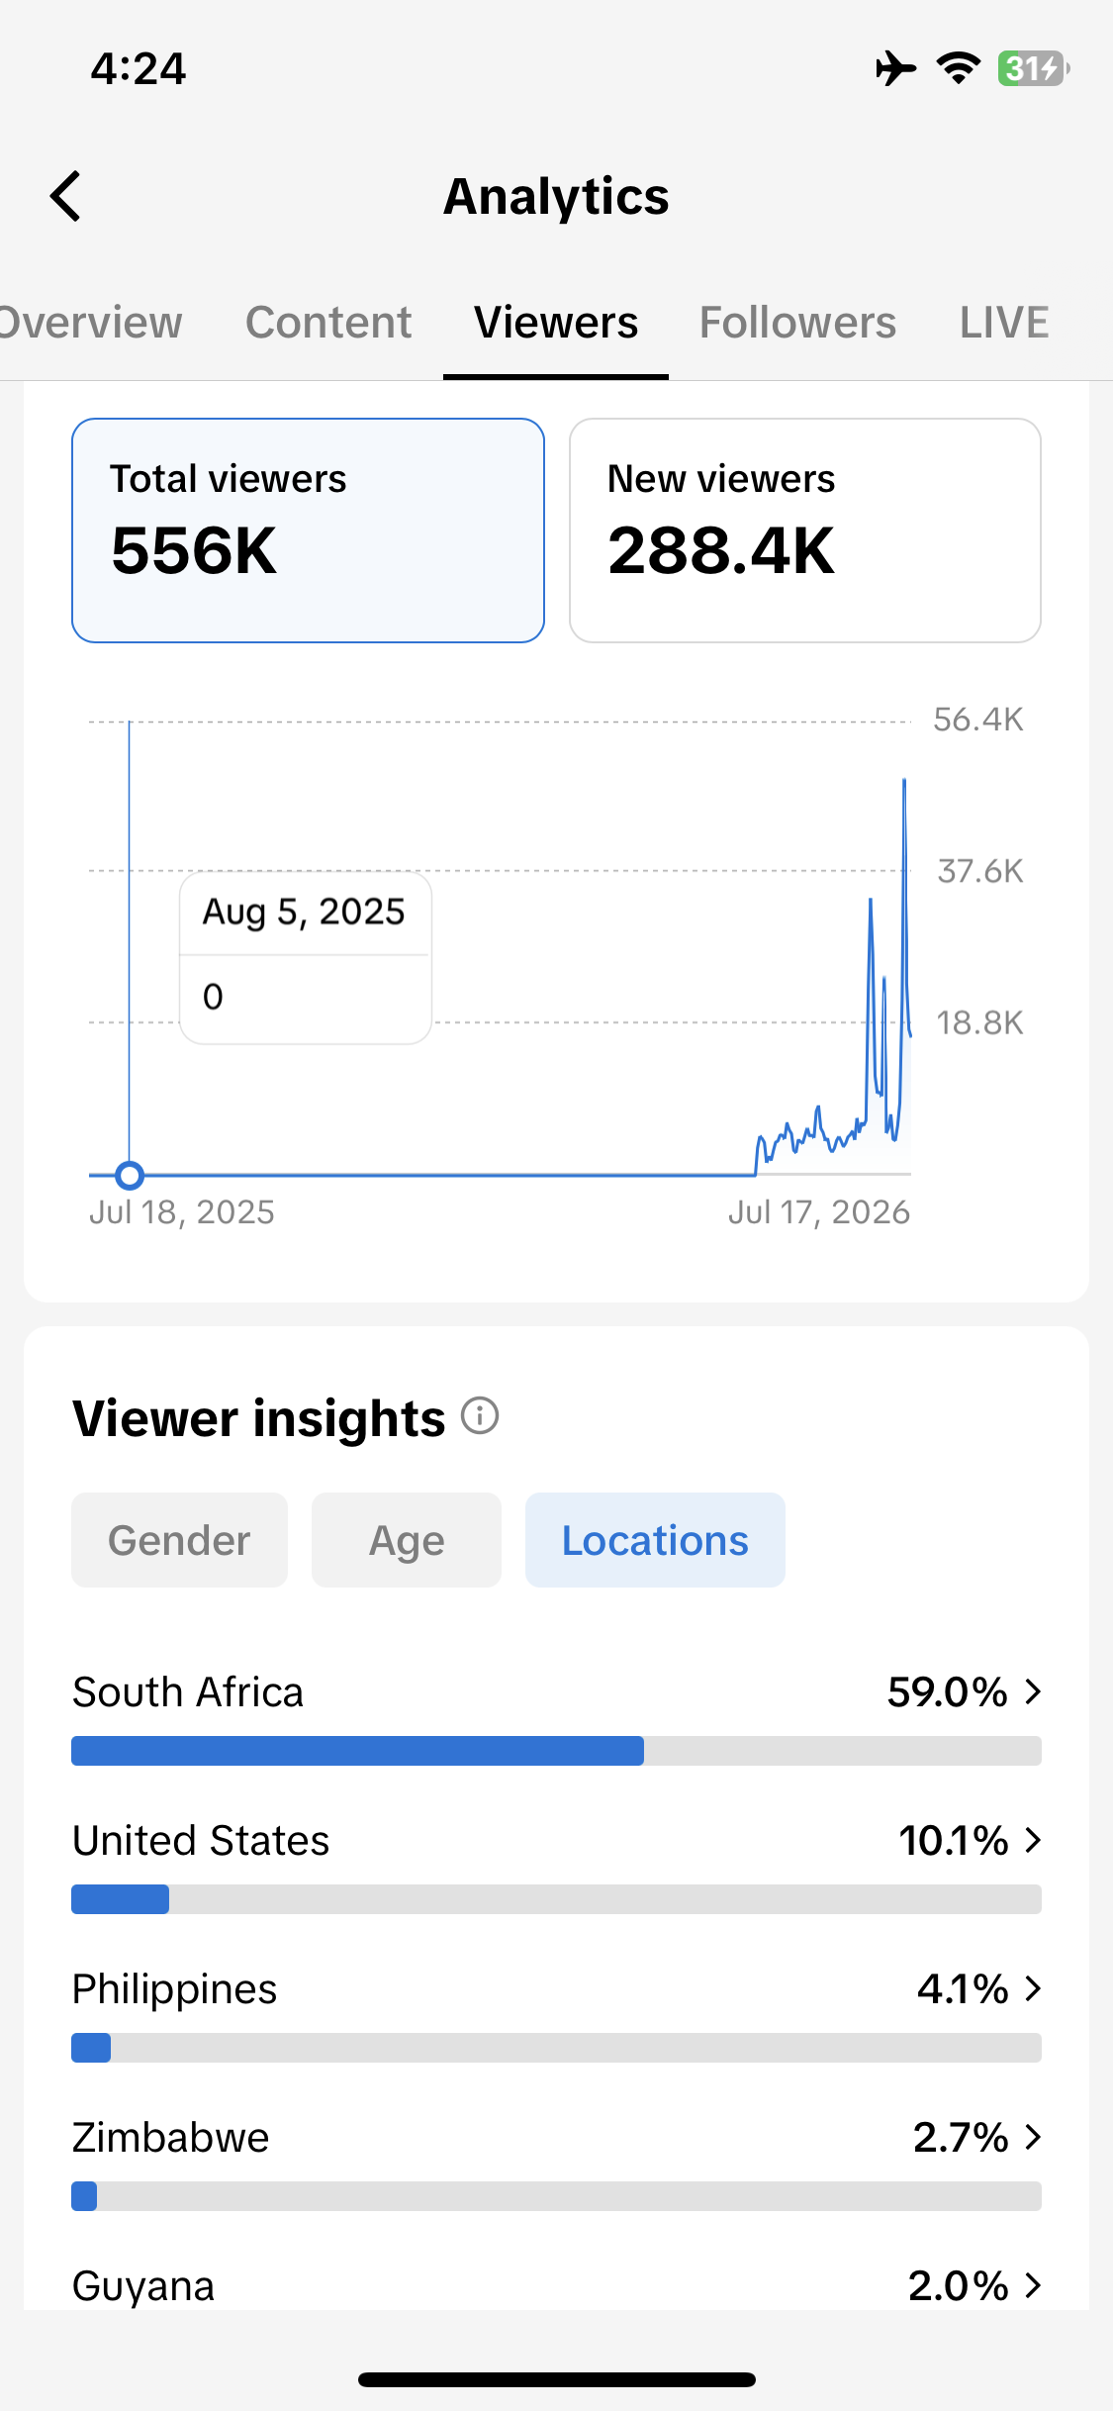The image size is (1113, 2411).
Task: Select the Locations filter chip
Action: [x=655, y=1540]
